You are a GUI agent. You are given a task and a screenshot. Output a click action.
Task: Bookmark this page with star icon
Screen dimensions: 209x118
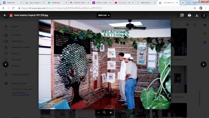tap(195, 8)
